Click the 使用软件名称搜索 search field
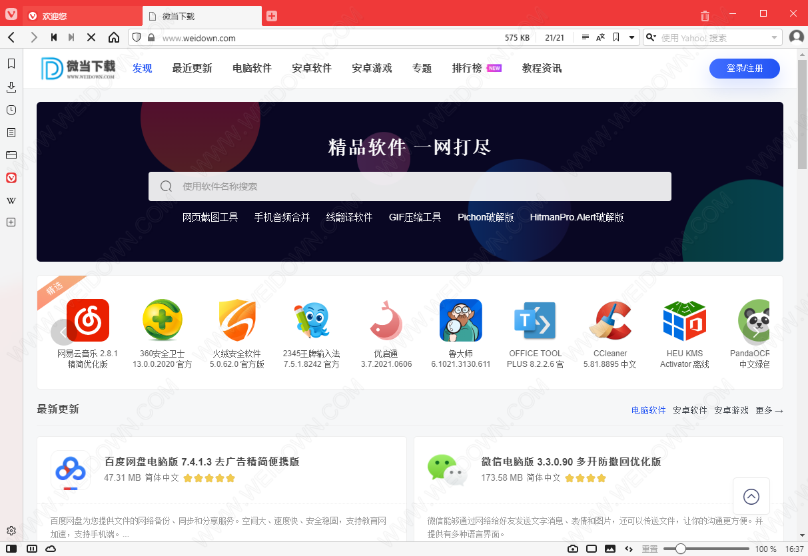Screen dimensions: 808x556 (410, 186)
